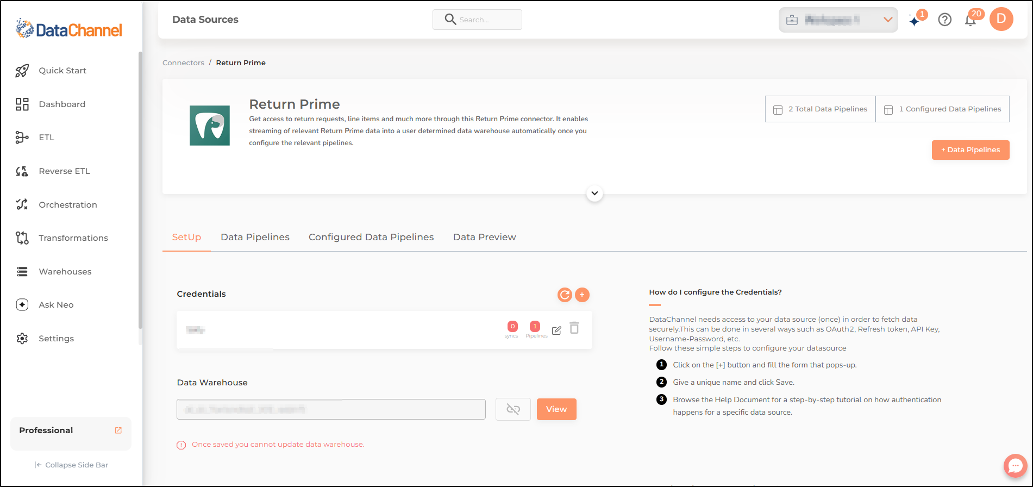Open the AI sparkle notifications icon

point(916,21)
